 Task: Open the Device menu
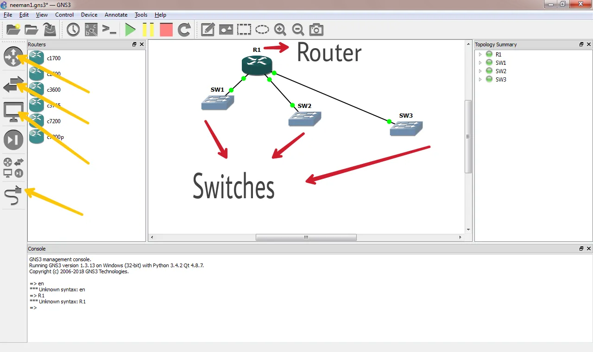[89, 15]
